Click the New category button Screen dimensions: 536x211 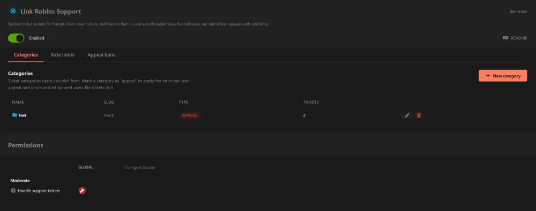click(503, 76)
